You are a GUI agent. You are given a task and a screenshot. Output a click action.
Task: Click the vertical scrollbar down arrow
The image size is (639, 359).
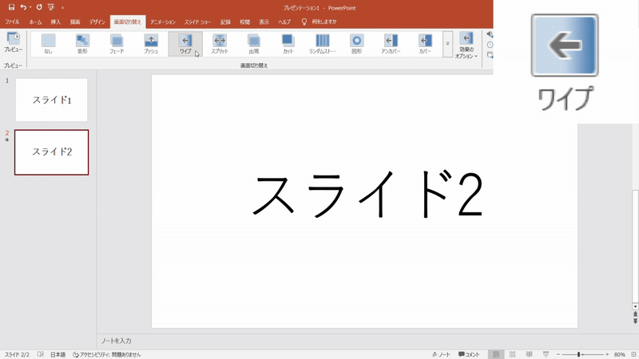tap(635, 306)
